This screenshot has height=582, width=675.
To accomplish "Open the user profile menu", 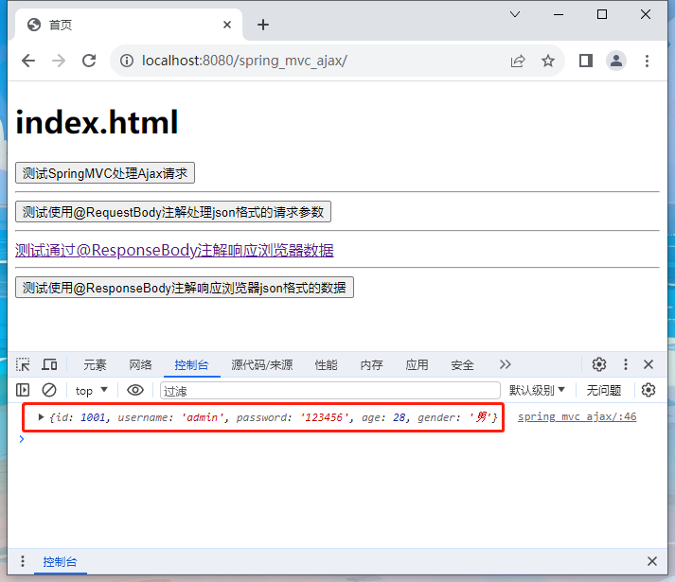I will 616,61.
